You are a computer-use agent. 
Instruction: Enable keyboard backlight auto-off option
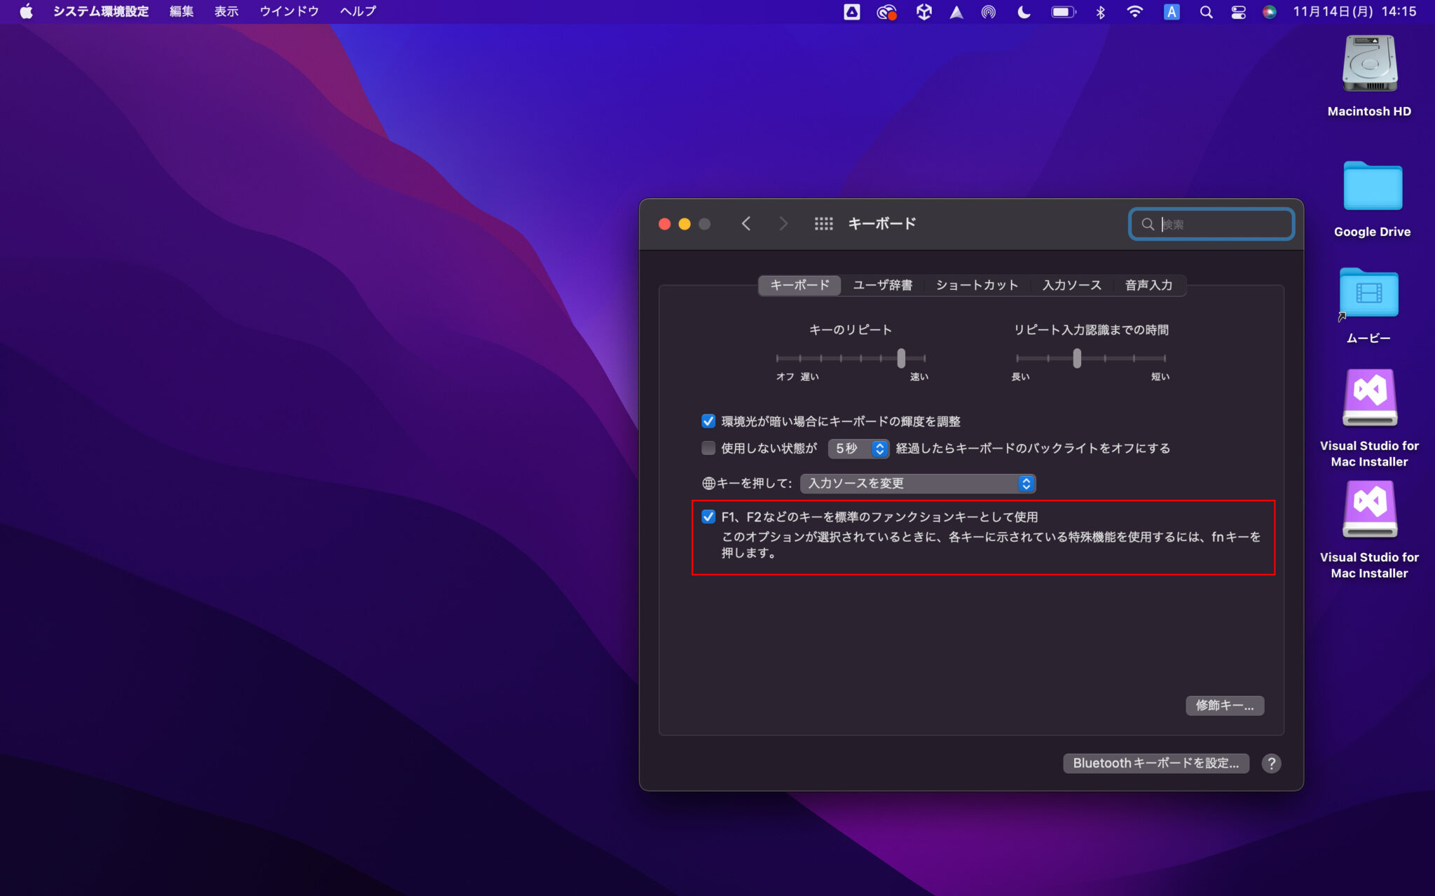click(708, 448)
